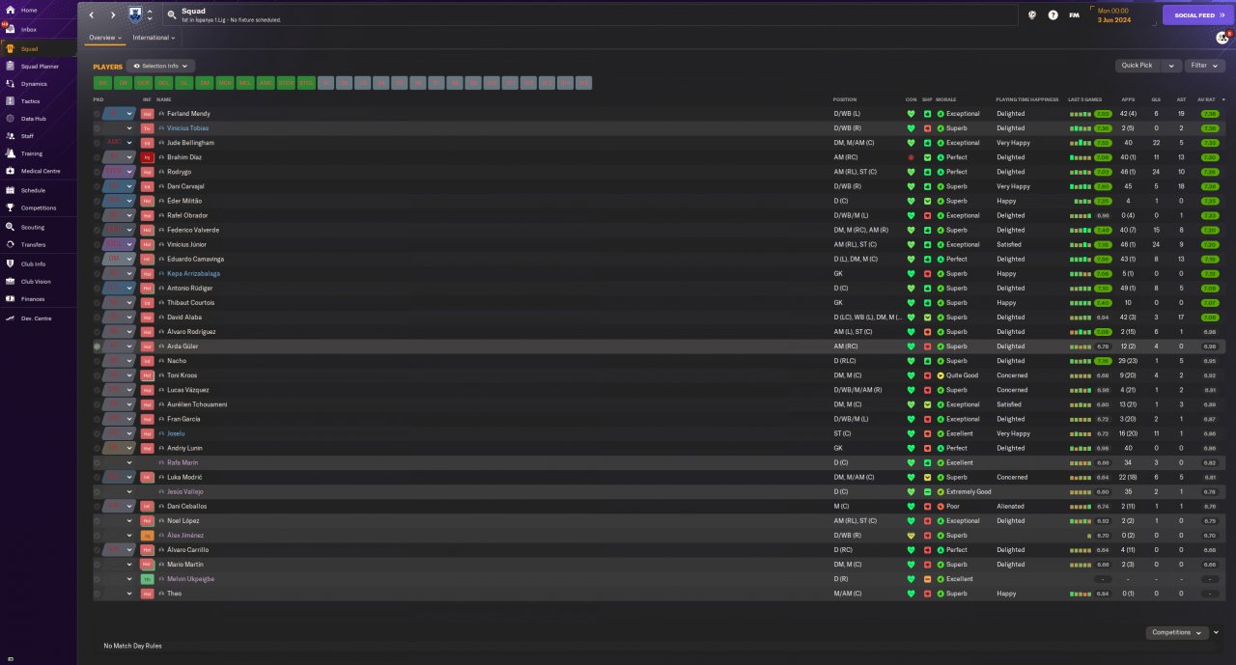The height and width of the screenshot is (665, 1236).
Task: Click the Quick Pick button
Action: 1138,66
